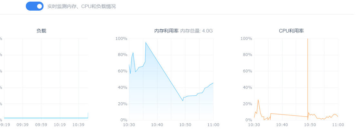Screen dimensions: 358x139
Task: Click the 09:39 axis label under load chart
Action: (23, 125)
